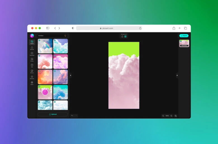
Task: Collapse the left panel with arrow handle
Action: 70,75
